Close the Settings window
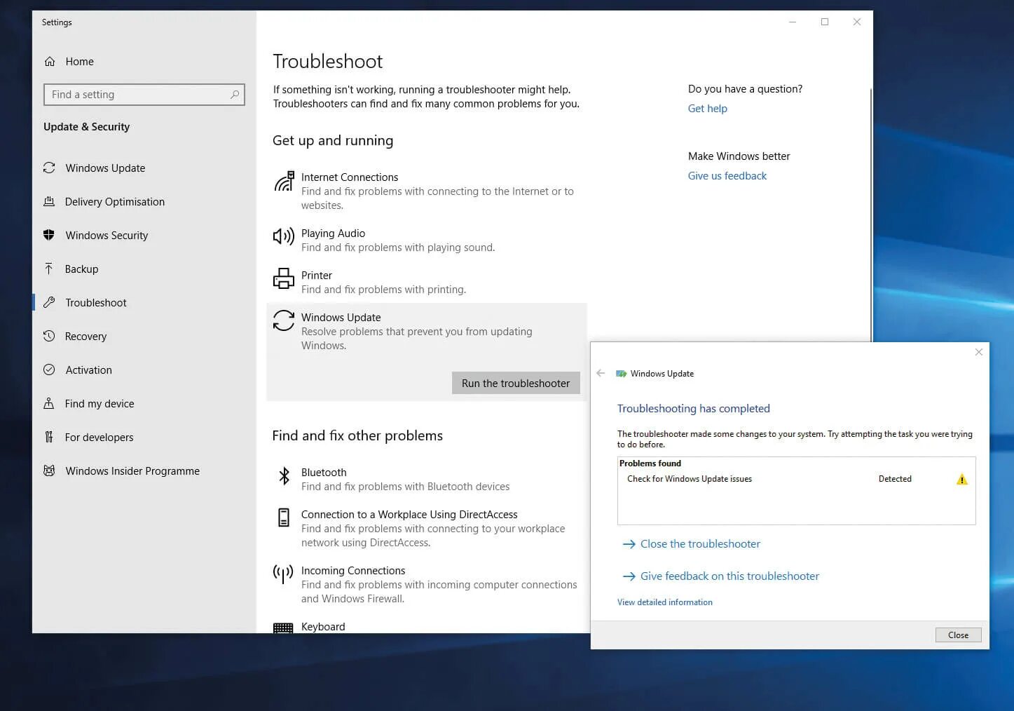 pos(857,22)
